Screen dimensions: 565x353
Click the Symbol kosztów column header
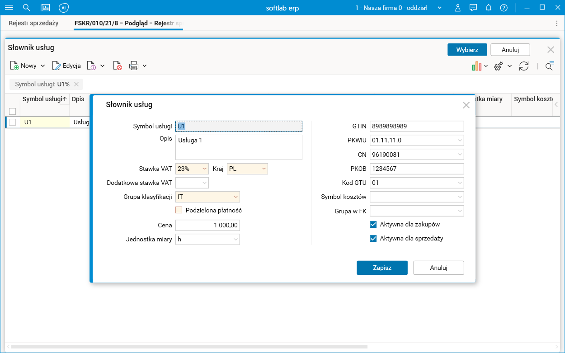click(x=533, y=99)
